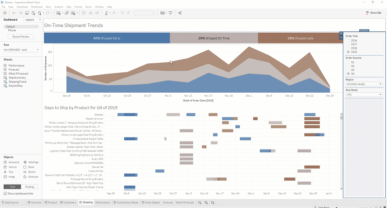Open the Analysis menu
The height and width of the screenshot is (208, 387).
[x=58, y=7]
